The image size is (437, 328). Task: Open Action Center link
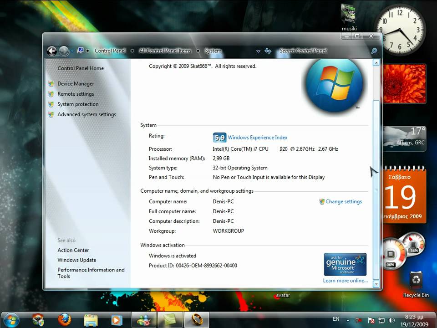pos(73,250)
